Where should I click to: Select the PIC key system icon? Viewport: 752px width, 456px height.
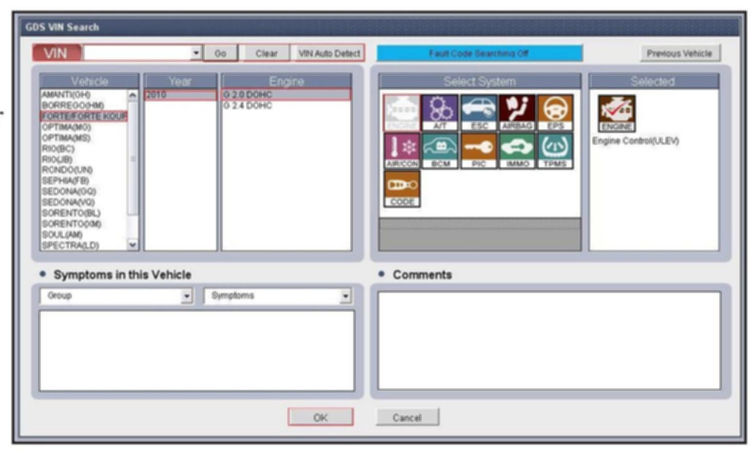click(x=478, y=150)
